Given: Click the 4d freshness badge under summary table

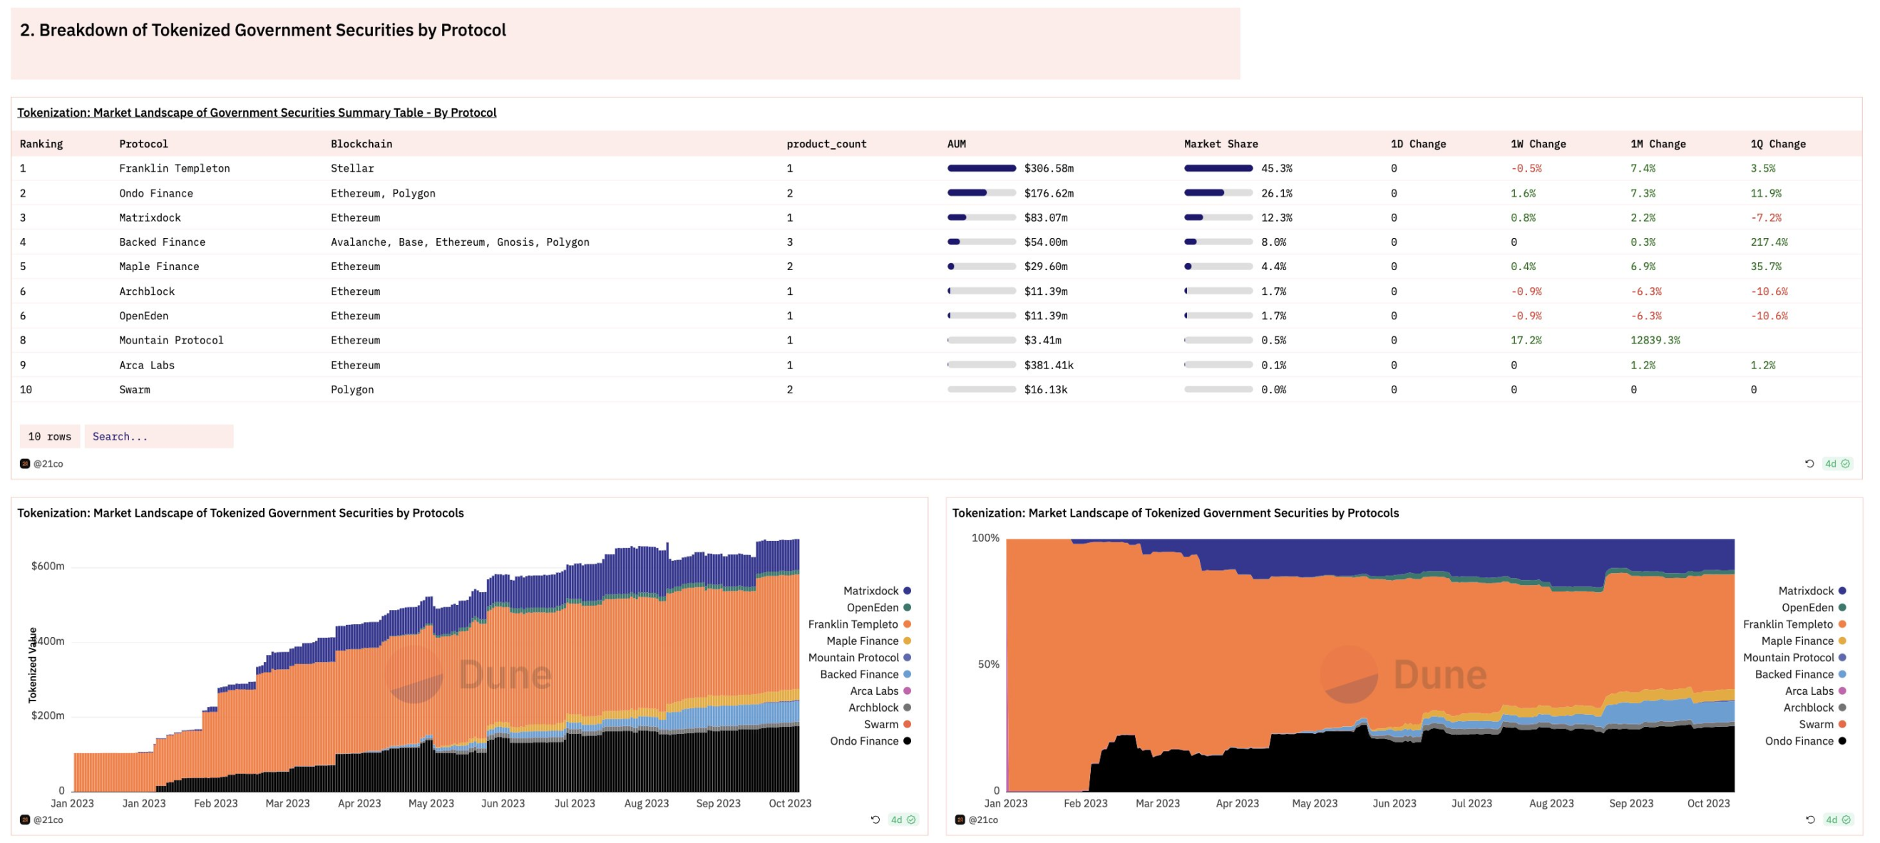Looking at the screenshot, I should coord(1837,464).
